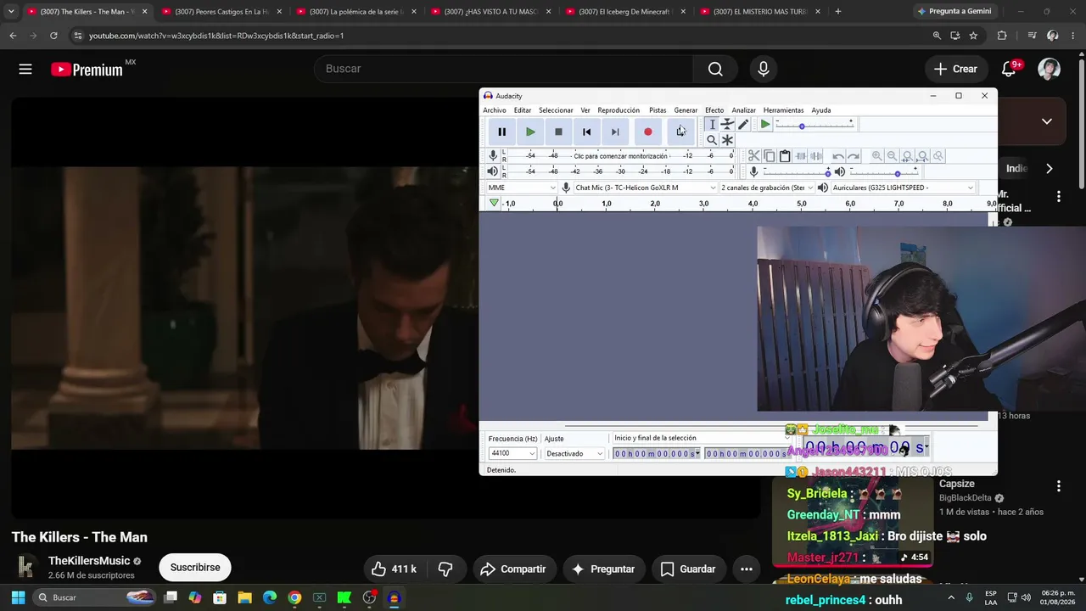
Task: Skip to end in Audacity
Action: point(615,132)
